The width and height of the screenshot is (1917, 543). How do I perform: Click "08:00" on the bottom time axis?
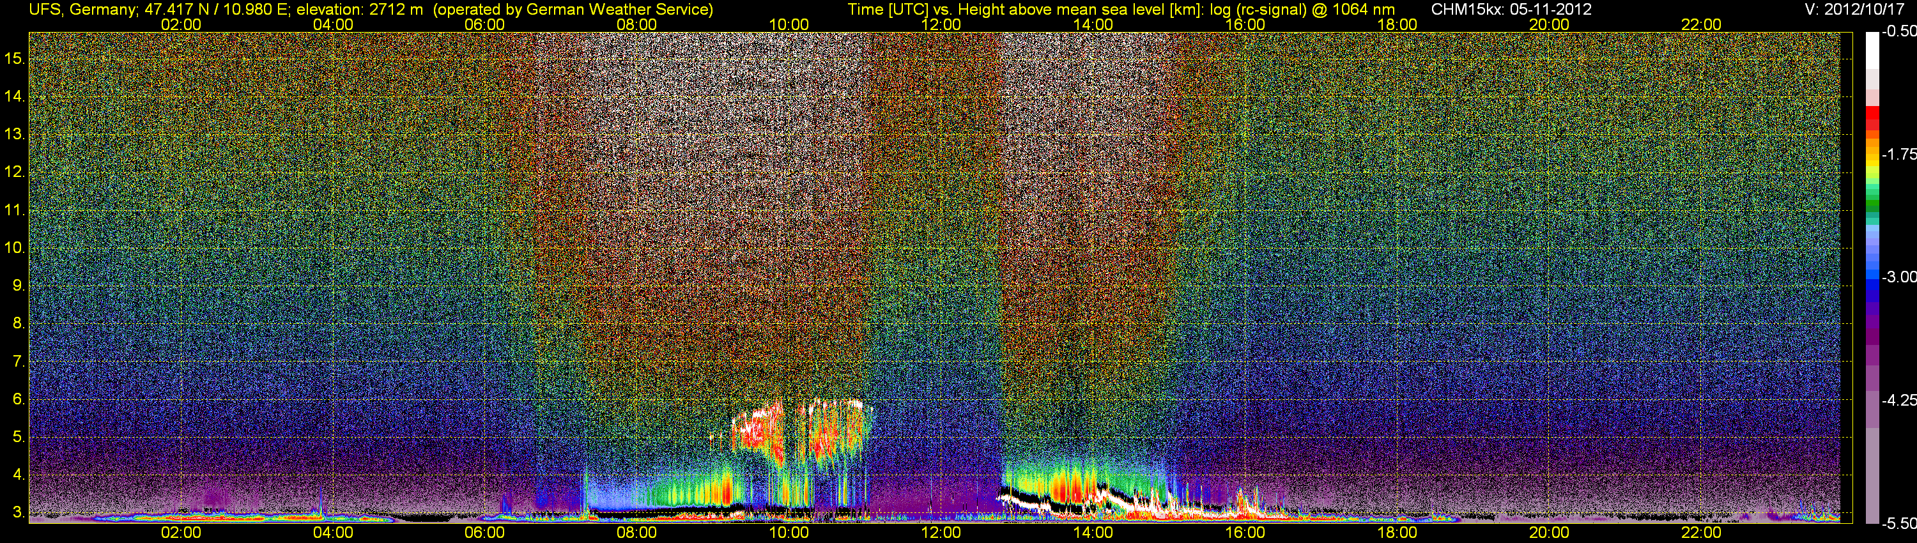[637, 533]
